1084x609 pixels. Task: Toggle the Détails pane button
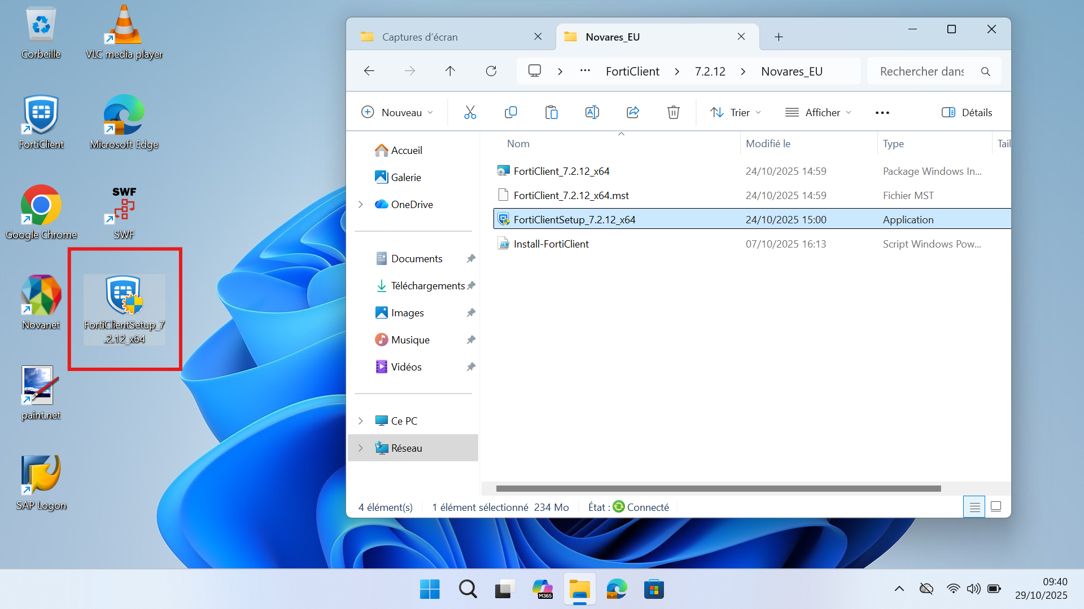tap(967, 112)
